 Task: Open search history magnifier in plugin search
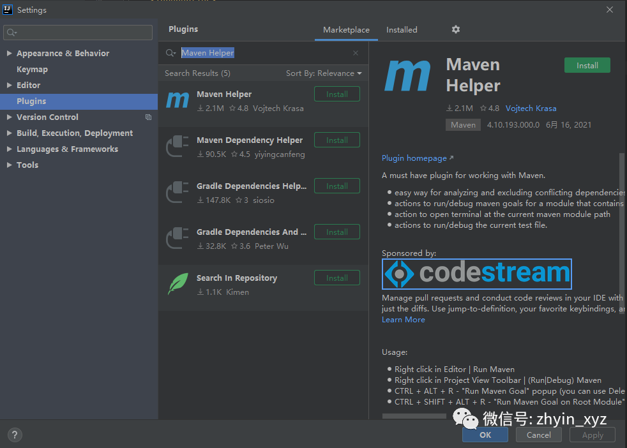170,53
